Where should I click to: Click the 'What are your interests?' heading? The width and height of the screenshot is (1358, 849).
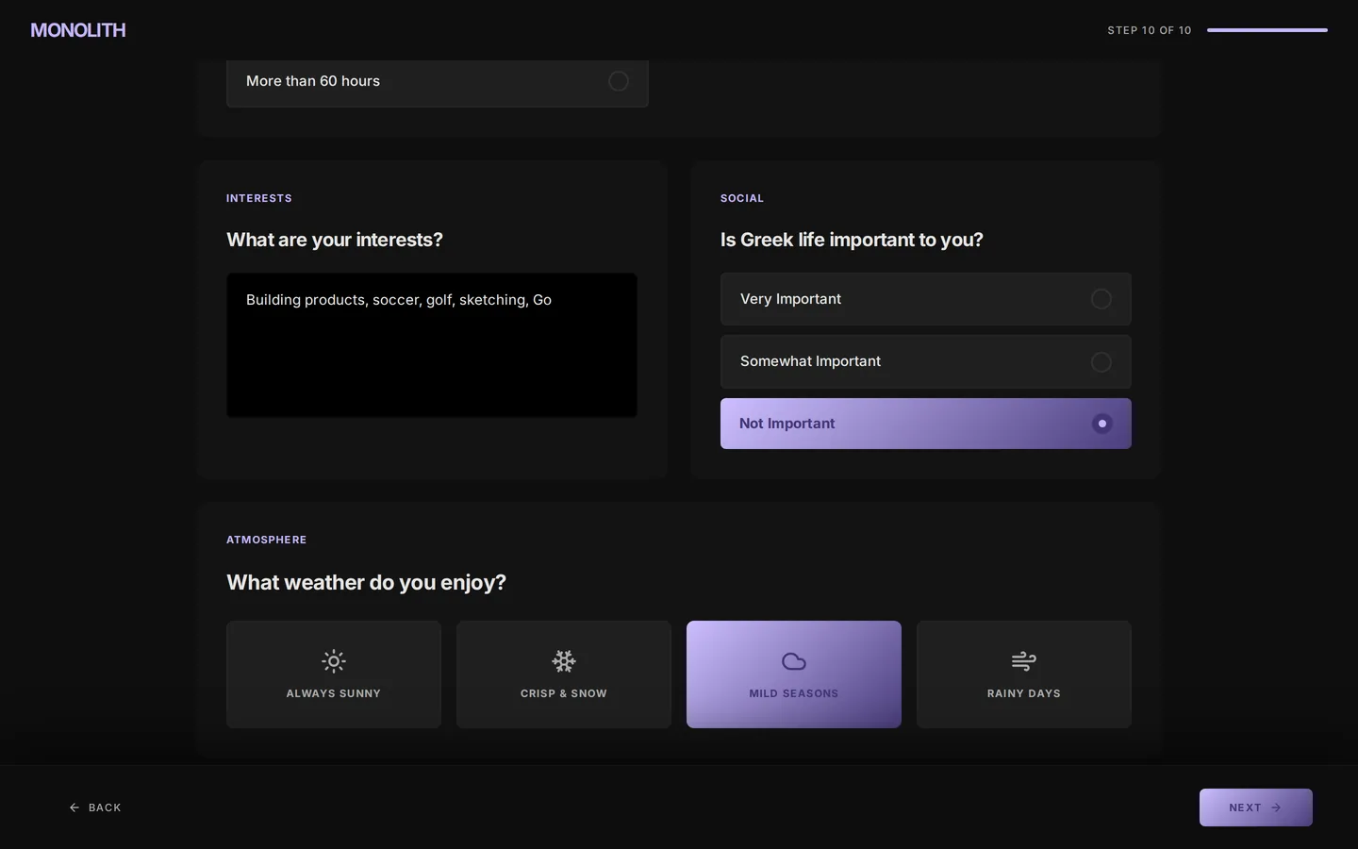[335, 240]
